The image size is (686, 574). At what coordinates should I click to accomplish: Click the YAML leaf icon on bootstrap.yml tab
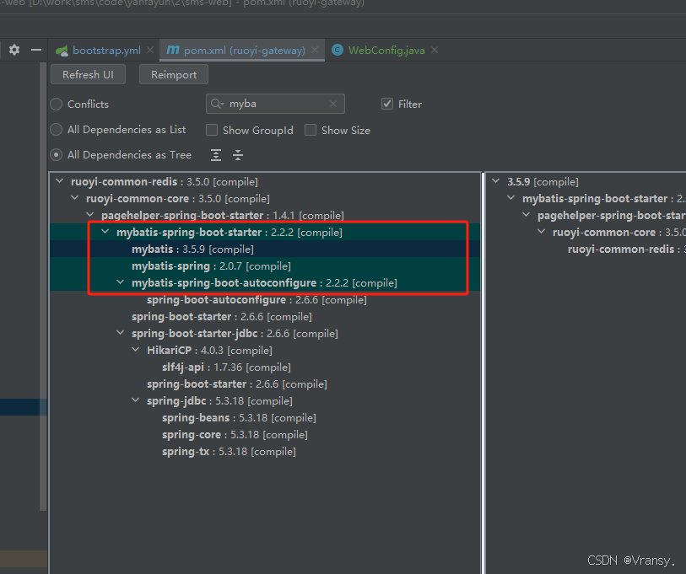coord(62,50)
